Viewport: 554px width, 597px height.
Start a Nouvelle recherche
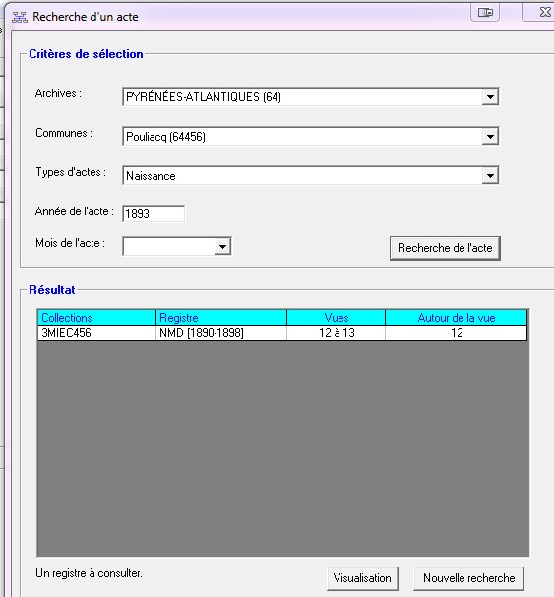[469, 578]
